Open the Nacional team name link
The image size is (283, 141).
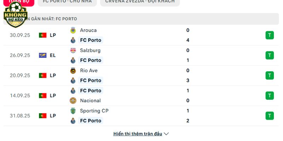click(x=90, y=100)
